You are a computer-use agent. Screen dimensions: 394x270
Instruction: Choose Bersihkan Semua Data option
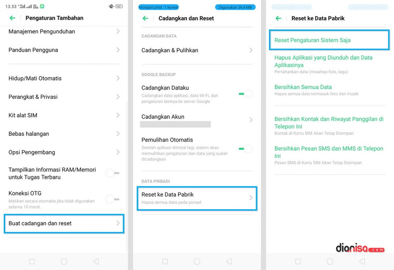[x=303, y=87]
